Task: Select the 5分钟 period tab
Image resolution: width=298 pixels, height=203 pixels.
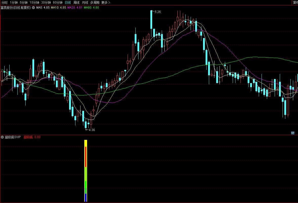Action: pos(24,3)
